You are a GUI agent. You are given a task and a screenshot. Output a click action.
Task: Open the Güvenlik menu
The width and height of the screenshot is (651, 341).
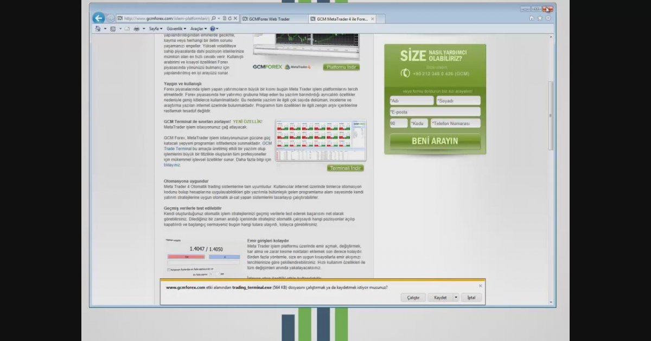click(176, 29)
